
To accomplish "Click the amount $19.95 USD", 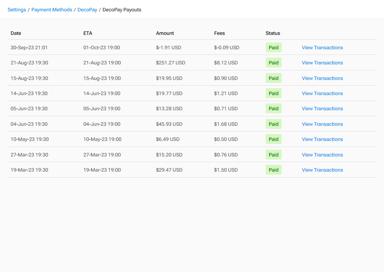I will coord(169,78).
